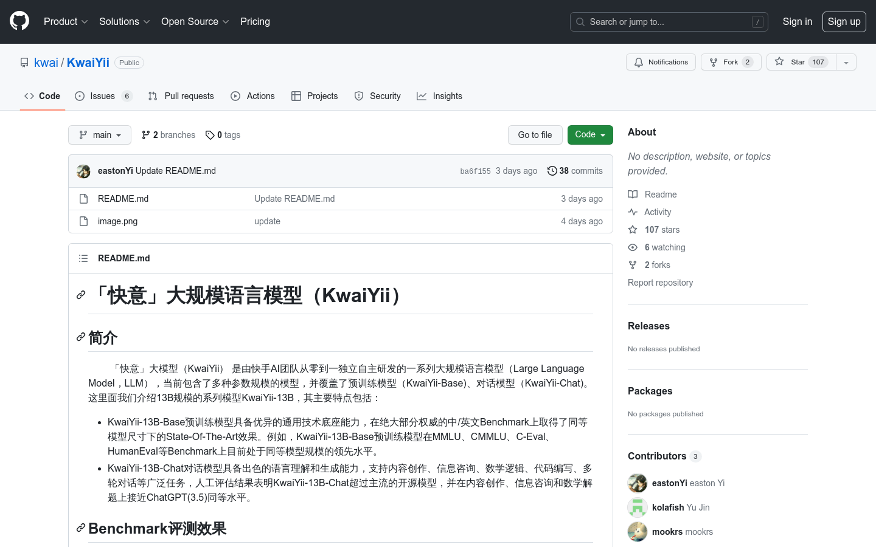The height and width of the screenshot is (547, 876).
Task: Open the 'update' commit message for image.png
Action: [x=268, y=221]
